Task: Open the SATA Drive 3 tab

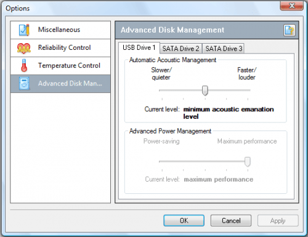Action: click(x=224, y=49)
